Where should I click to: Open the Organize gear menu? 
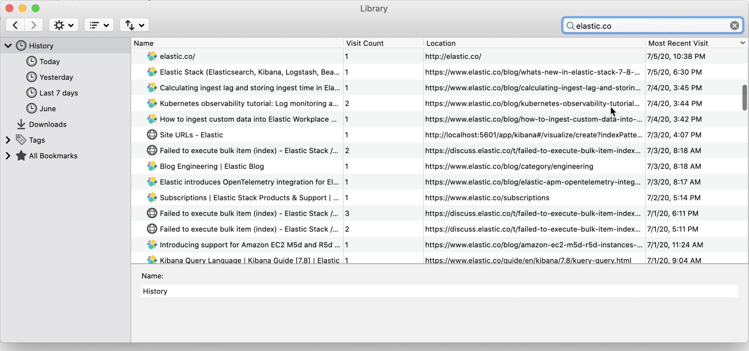[63, 25]
